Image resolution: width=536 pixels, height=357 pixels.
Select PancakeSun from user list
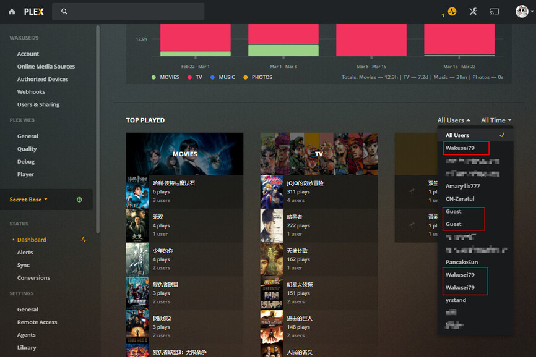[x=475, y=262]
